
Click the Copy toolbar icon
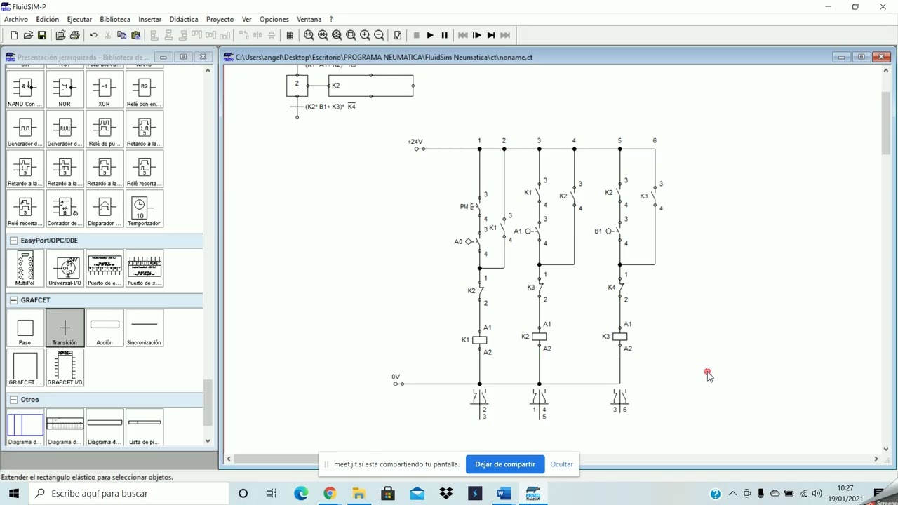pos(121,35)
